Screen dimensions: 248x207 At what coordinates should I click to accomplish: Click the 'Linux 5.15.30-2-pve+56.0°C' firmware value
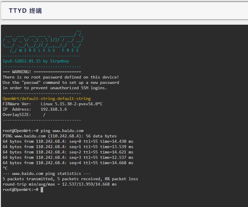click(x=72, y=104)
